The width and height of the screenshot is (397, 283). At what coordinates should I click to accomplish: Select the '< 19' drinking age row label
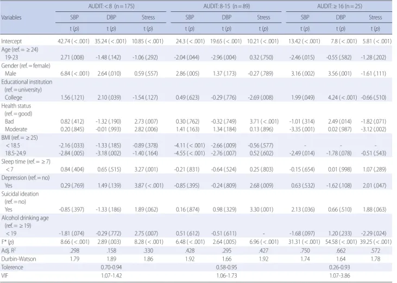click(11, 234)
